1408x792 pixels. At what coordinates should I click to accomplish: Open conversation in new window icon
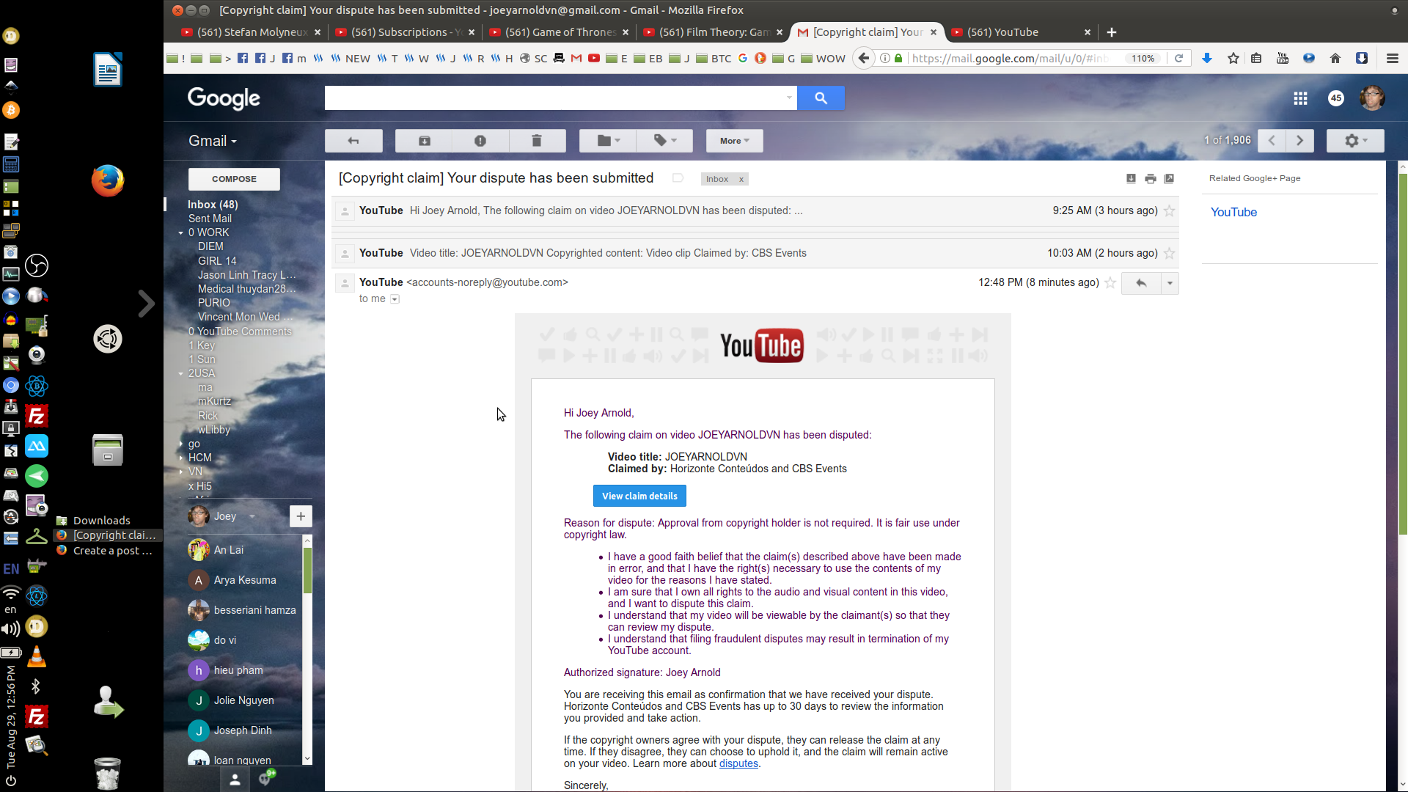tap(1169, 178)
